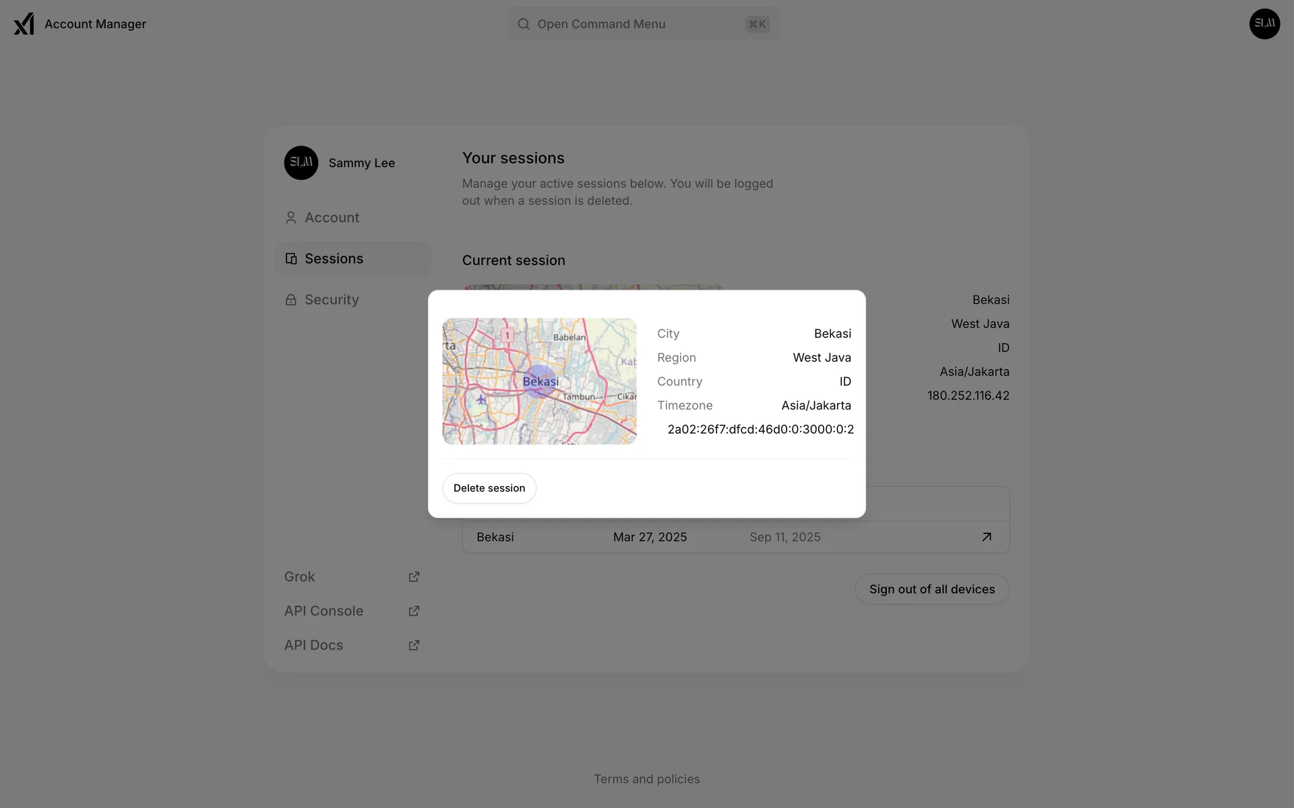Click Sign out of all devices

[x=931, y=589]
